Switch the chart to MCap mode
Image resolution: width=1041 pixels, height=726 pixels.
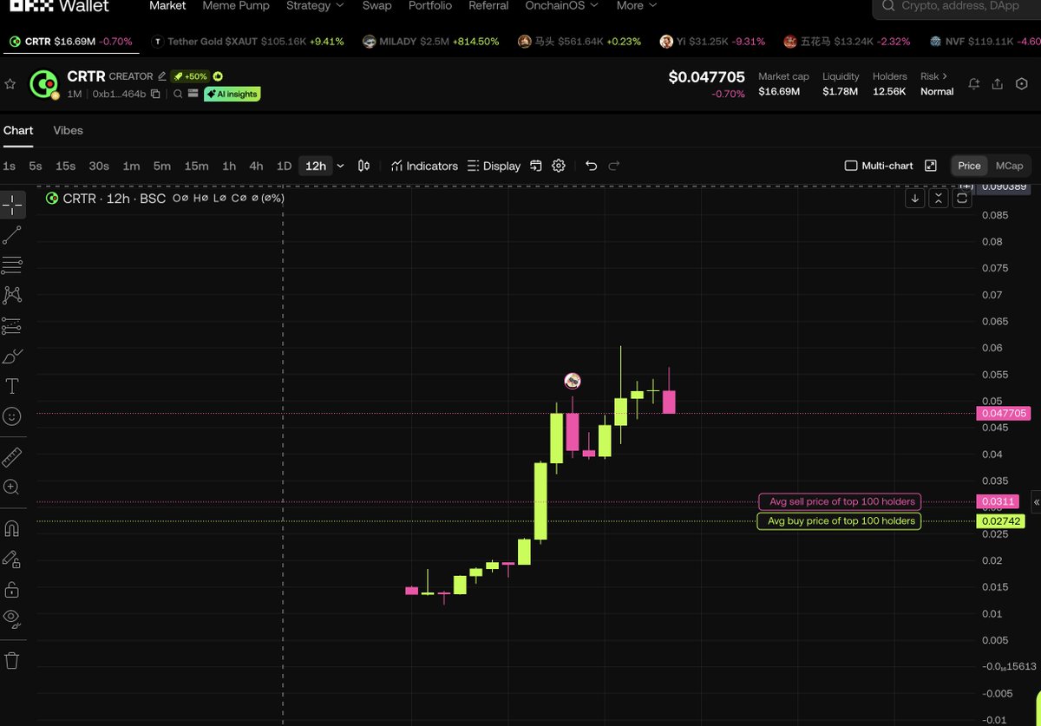1009,166
